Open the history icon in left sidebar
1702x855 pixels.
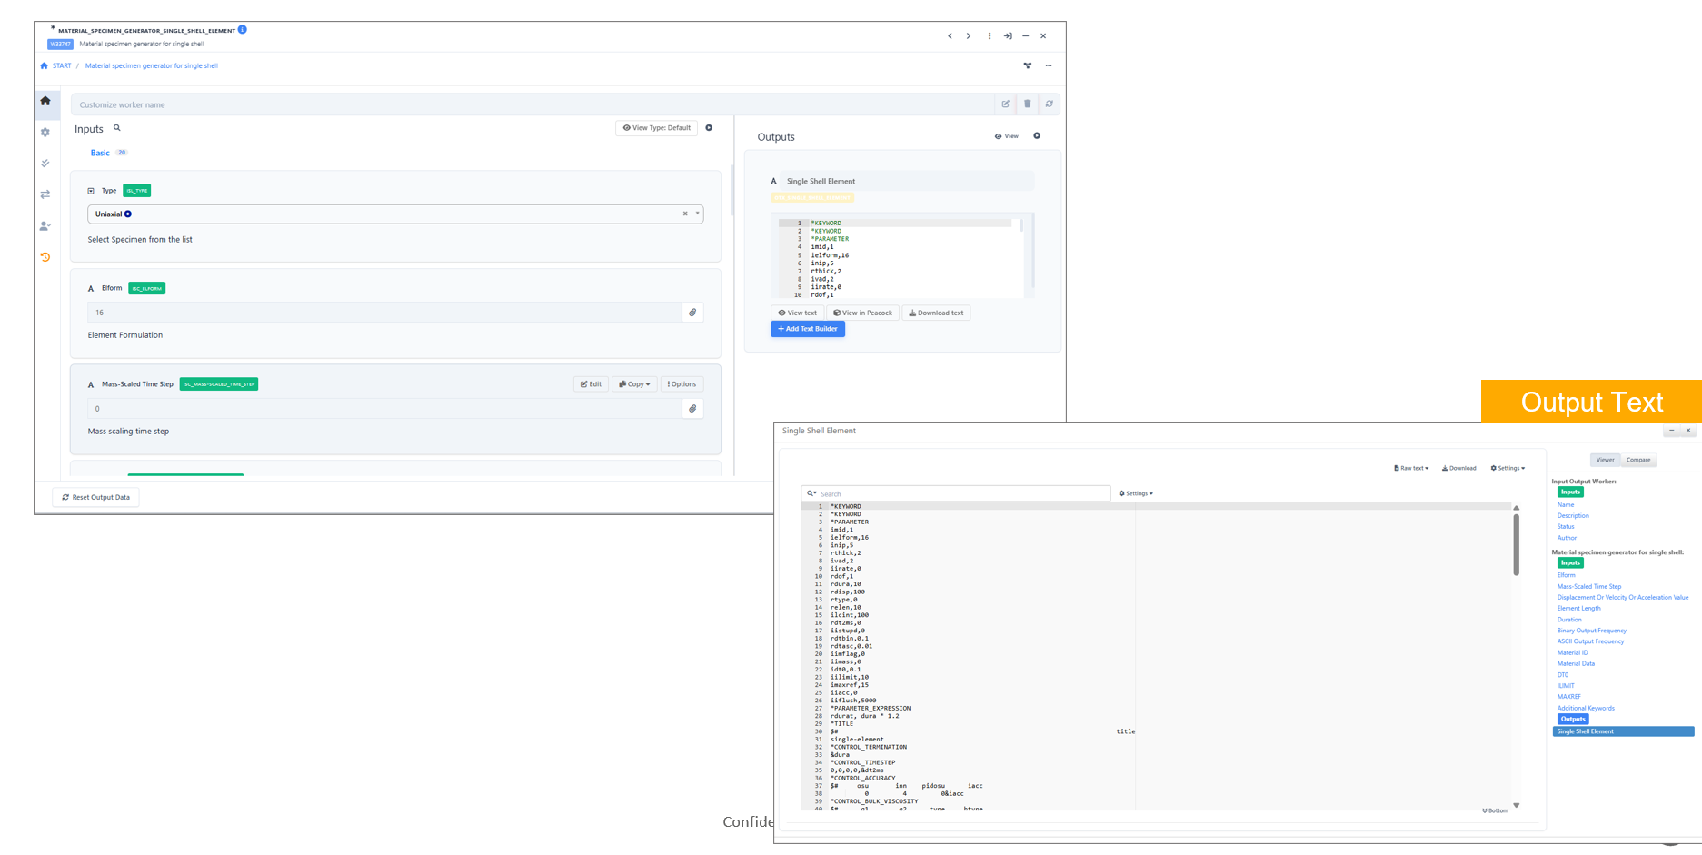45,257
